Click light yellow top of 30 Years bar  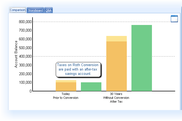click(x=116, y=39)
